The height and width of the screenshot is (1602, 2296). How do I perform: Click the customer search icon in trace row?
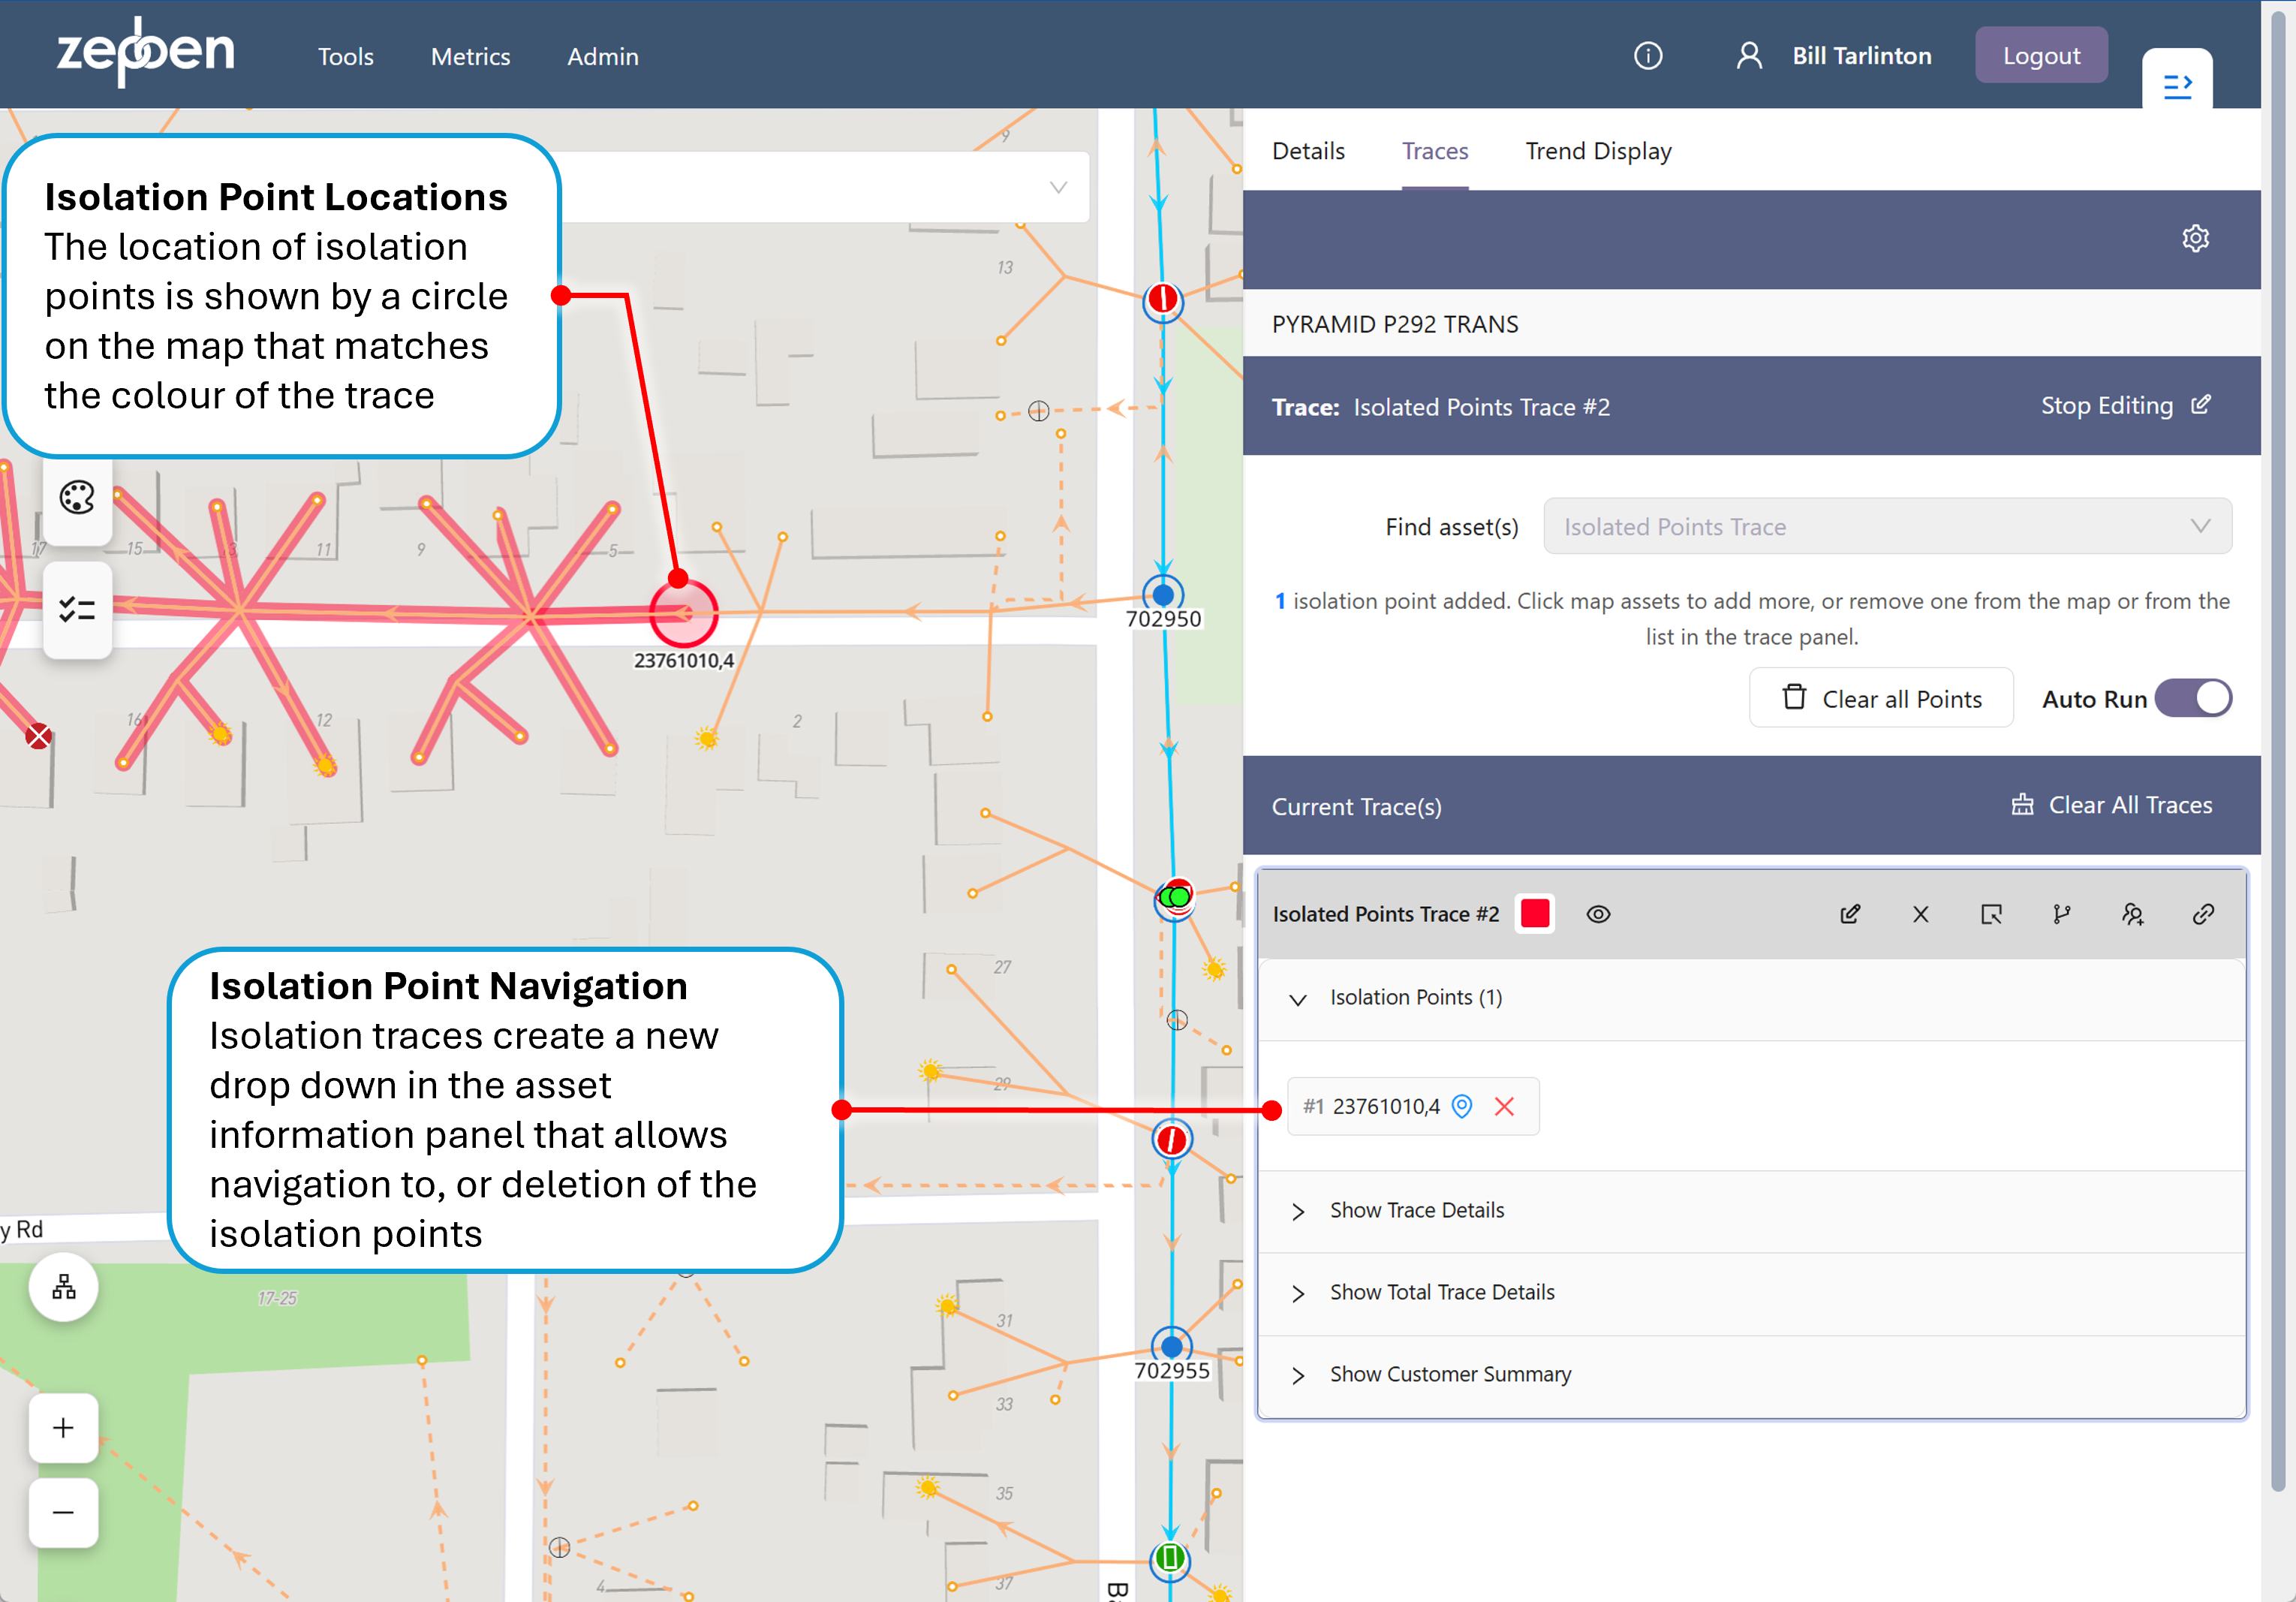tap(2132, 914)
